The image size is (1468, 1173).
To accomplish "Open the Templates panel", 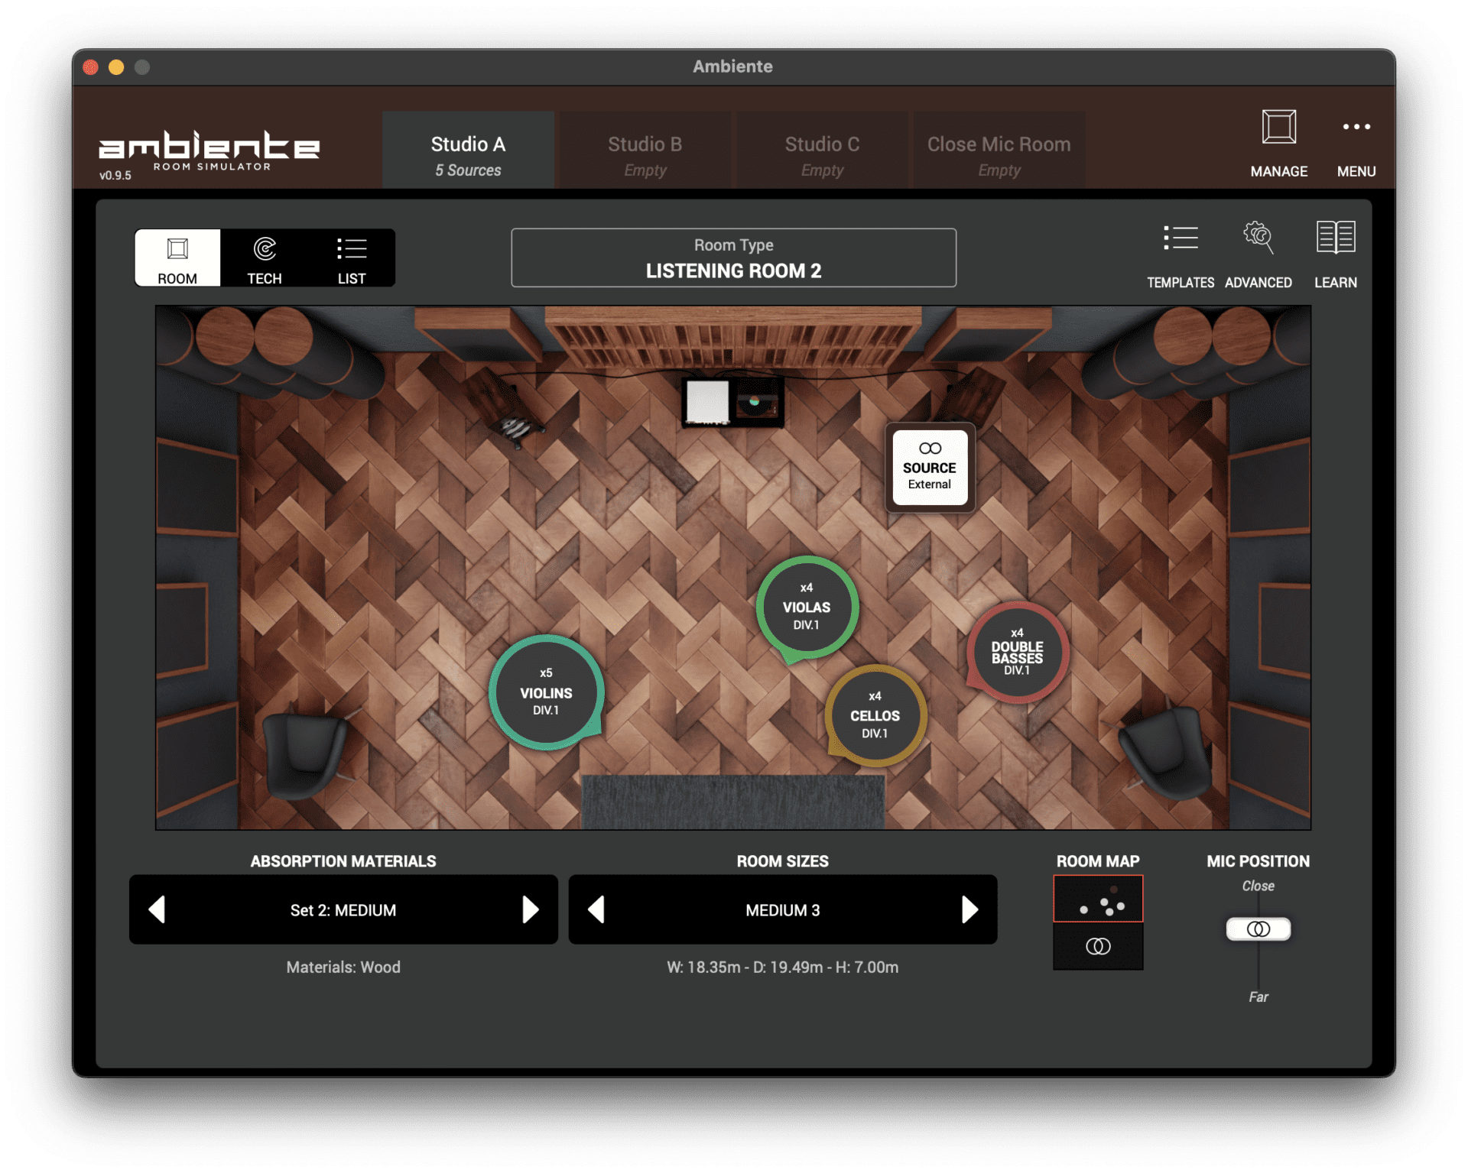I will click(1181, 252).
